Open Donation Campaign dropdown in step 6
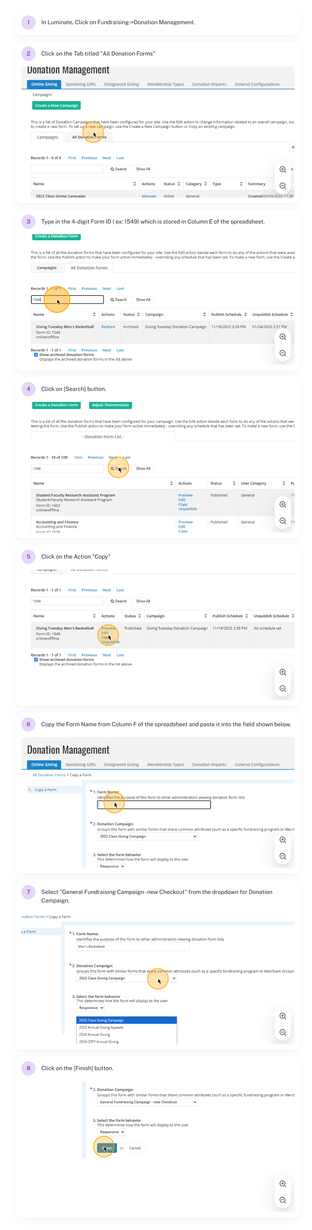 (x=147, y=837)
